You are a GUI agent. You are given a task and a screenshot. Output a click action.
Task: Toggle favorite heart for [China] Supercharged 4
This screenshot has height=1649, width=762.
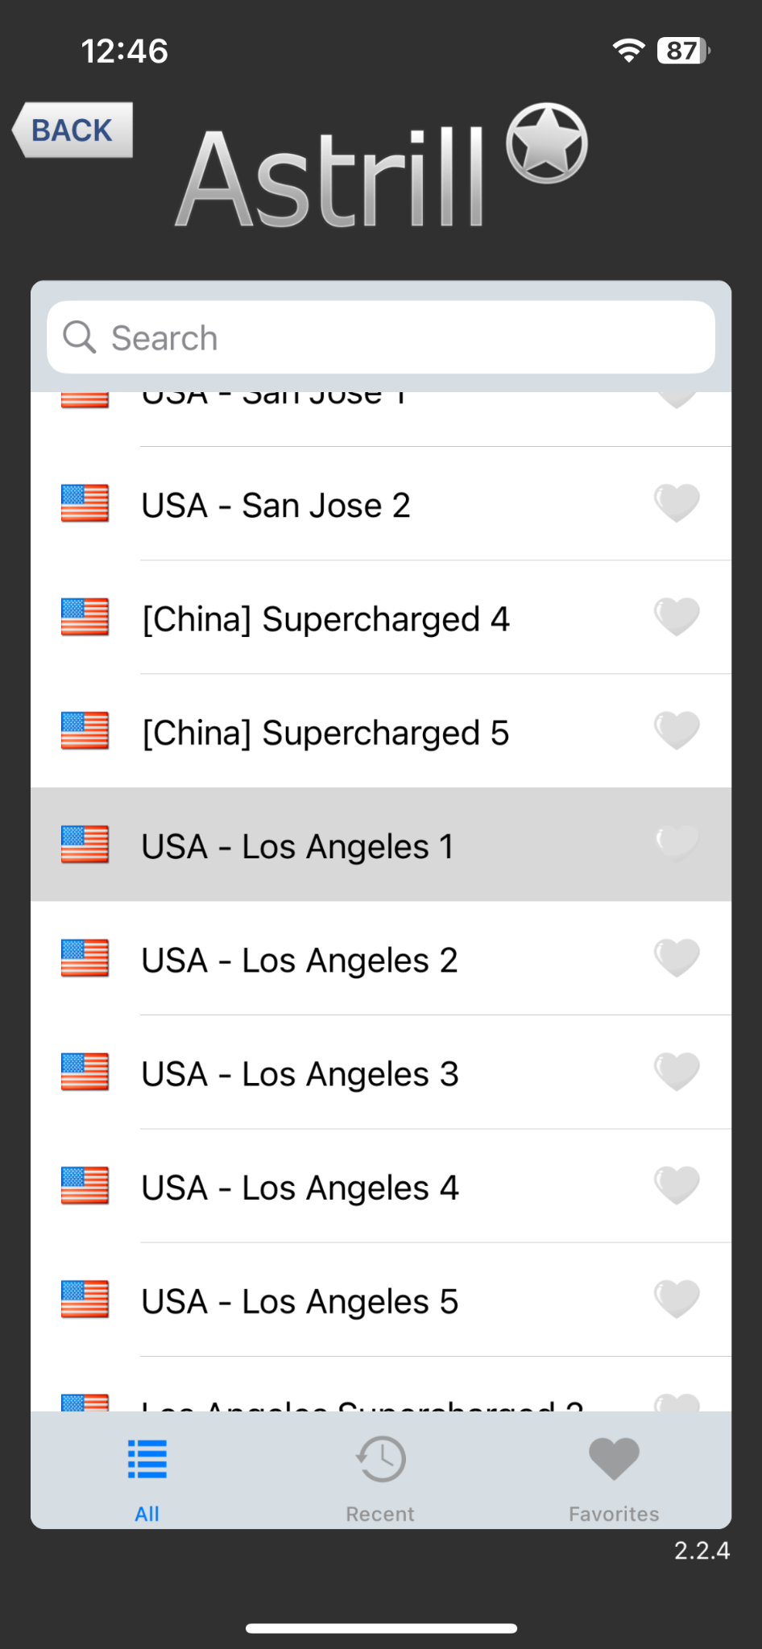click(x=677, y=618)
